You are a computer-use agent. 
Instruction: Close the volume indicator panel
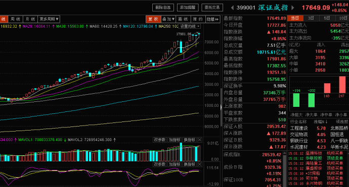(x=200, y=140)
